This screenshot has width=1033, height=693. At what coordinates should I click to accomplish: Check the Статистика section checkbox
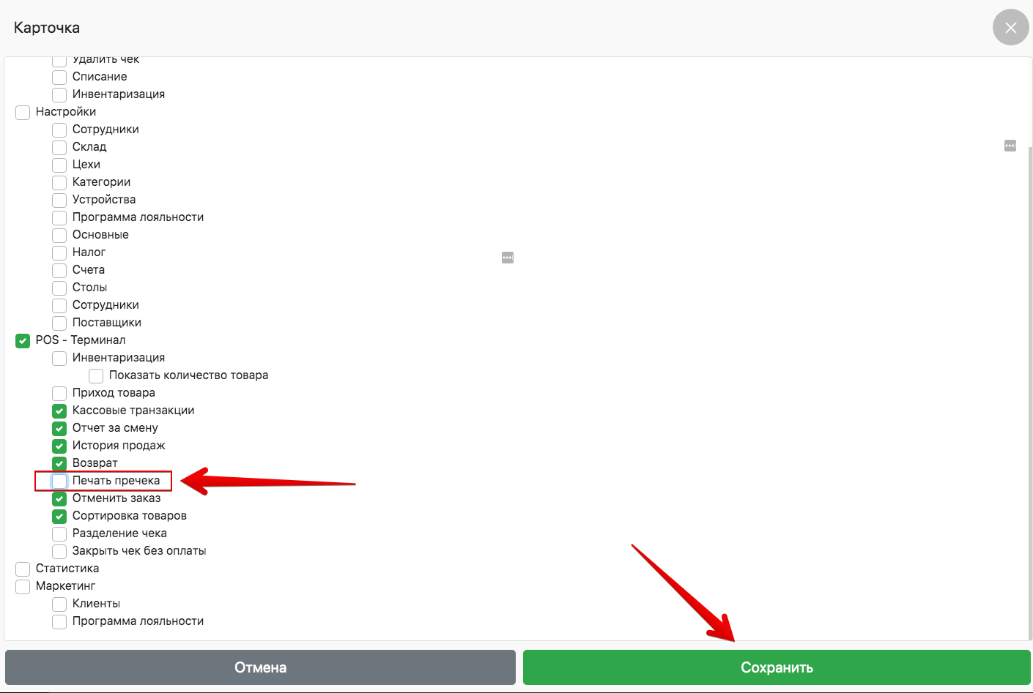coord(23,569)
